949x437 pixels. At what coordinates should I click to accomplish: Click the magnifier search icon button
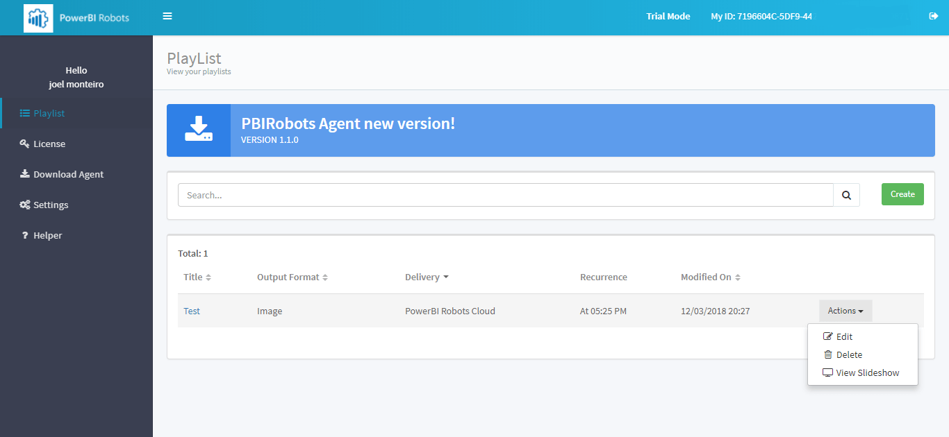pyautogui.click(x=846, y=195)
